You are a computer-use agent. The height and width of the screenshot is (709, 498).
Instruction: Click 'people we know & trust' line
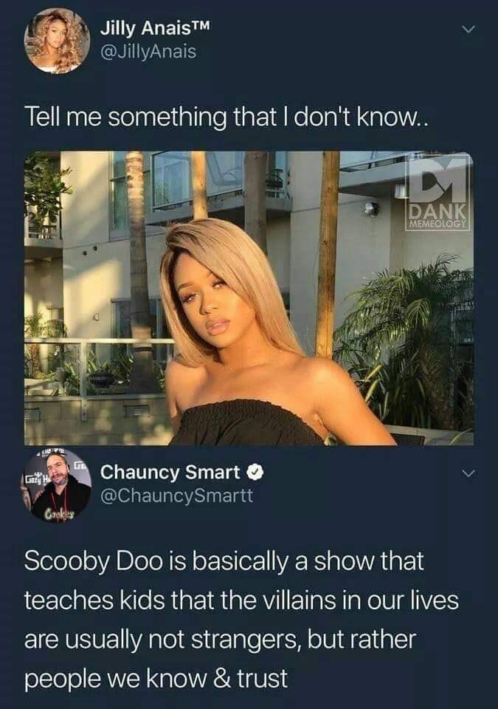[x=156, y=679]
